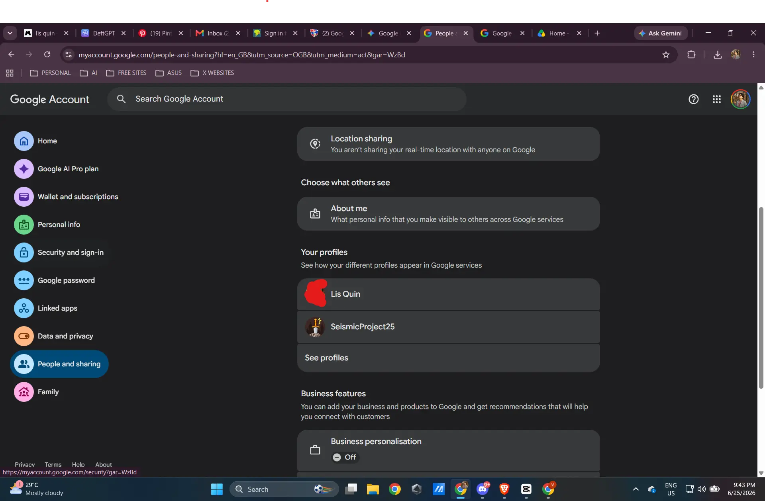
Task: Click the Help question mark icon
Action: point(694,99)
